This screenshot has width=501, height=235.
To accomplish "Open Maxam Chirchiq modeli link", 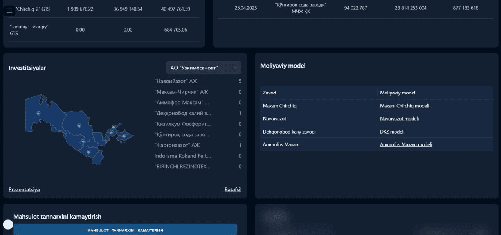I will (405, 106).
